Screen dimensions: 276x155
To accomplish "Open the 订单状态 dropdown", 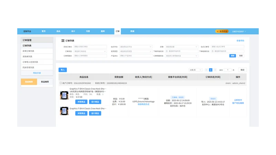I will [90, 51].
